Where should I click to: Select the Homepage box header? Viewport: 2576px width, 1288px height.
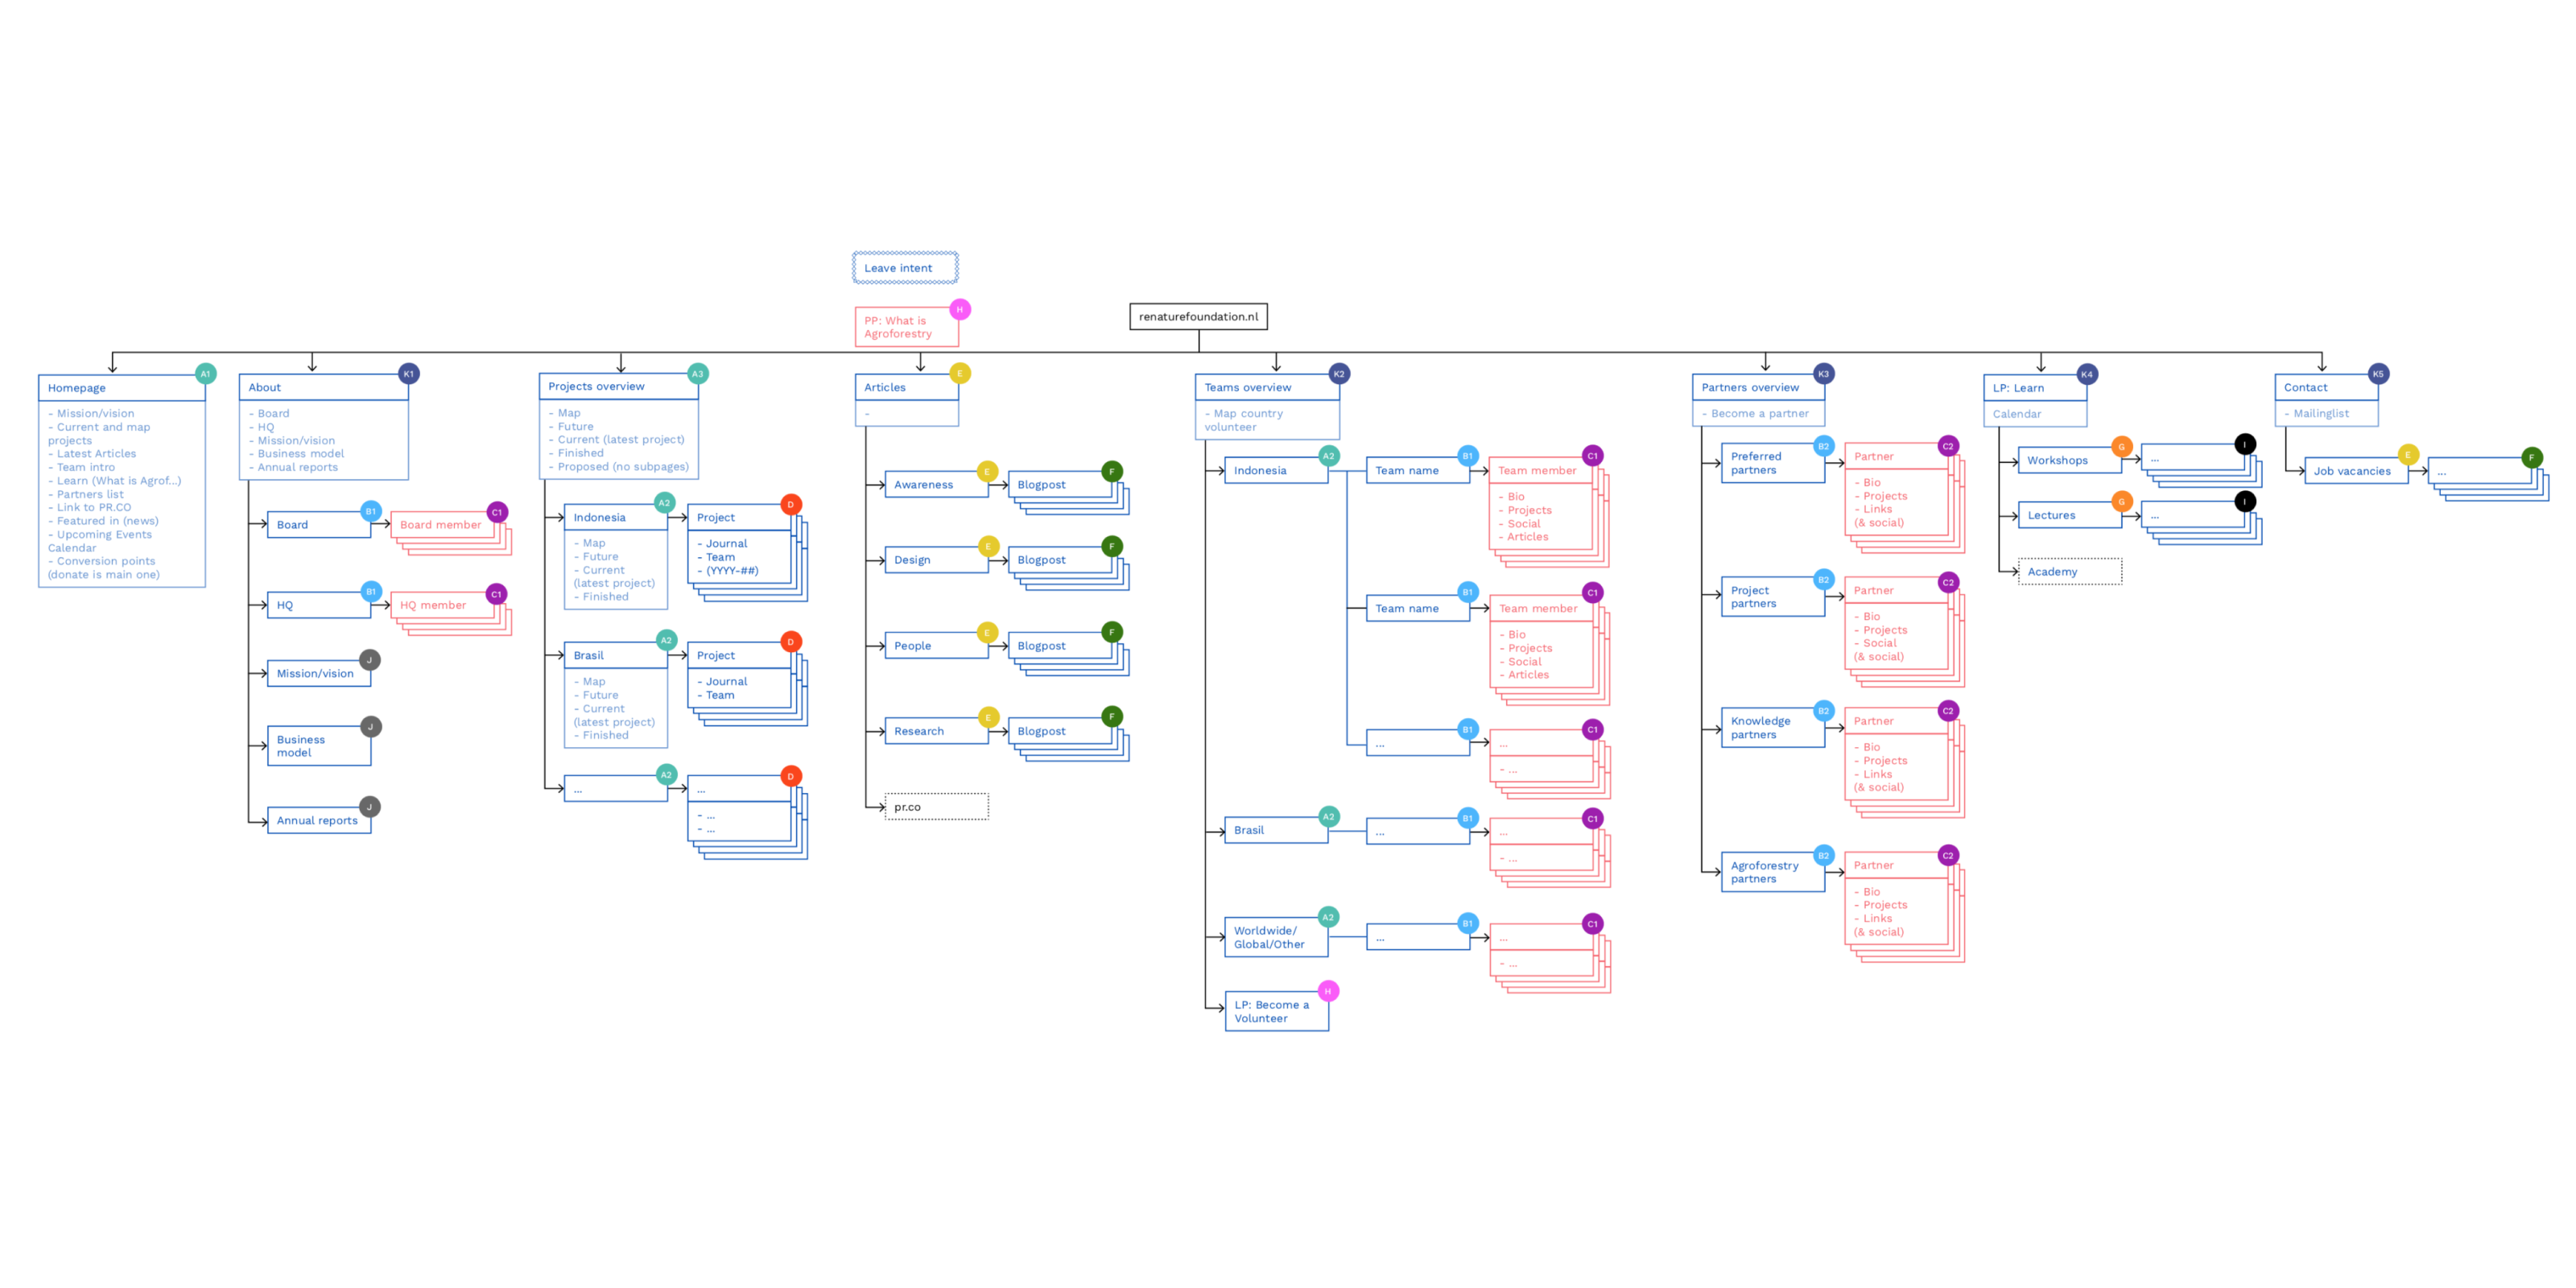coord(122,388)
